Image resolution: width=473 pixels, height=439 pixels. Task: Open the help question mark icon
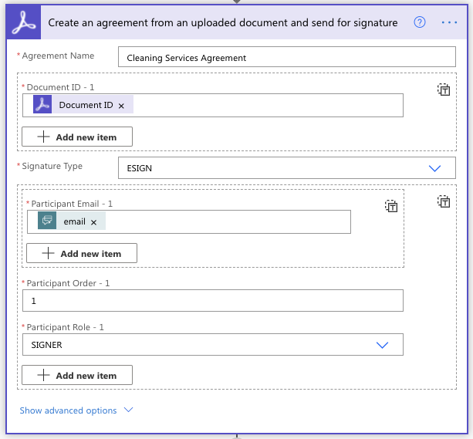pyautogui.click(x=420, y=22)
